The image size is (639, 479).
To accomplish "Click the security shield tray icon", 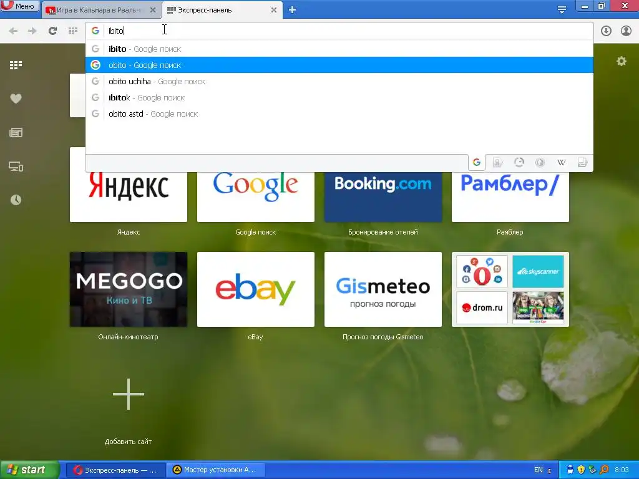I will [x=581, y=470].
